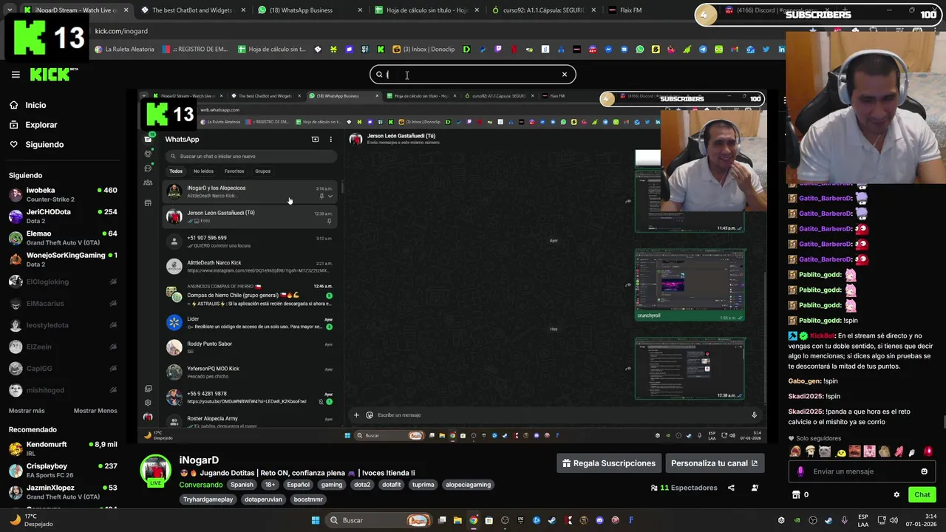Screen dimensions: 946x532
Task: Open Chrome from the Windows taskbar
Action: [474, 520]
